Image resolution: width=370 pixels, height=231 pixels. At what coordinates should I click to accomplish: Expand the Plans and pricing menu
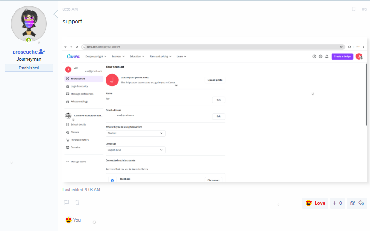pyautogui.click(x=160, y=56)
